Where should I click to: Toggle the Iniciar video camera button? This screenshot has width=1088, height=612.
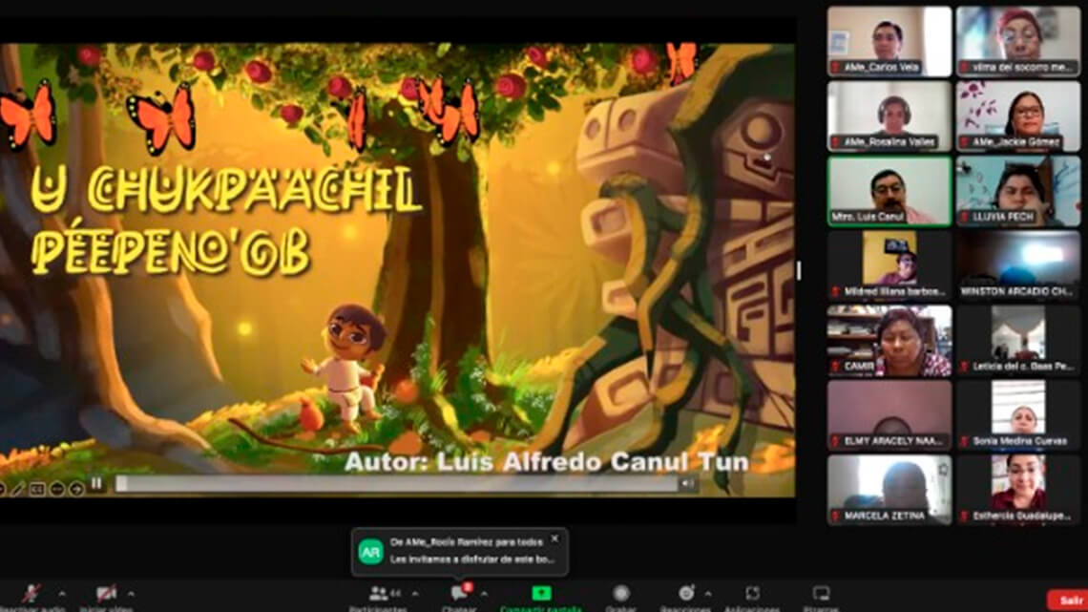(107, 593)
